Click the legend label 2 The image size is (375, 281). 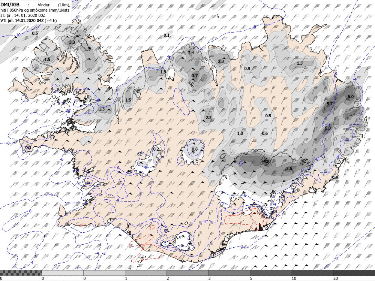coord(168,278)
